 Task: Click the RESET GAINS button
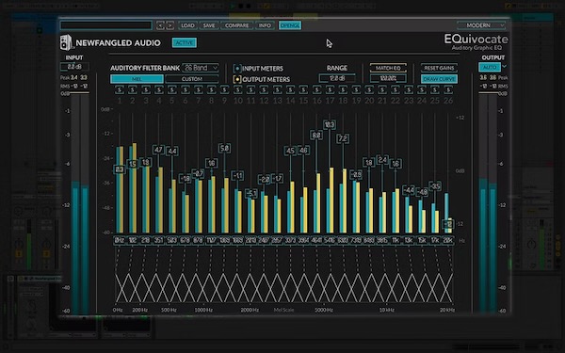point(439,68)
